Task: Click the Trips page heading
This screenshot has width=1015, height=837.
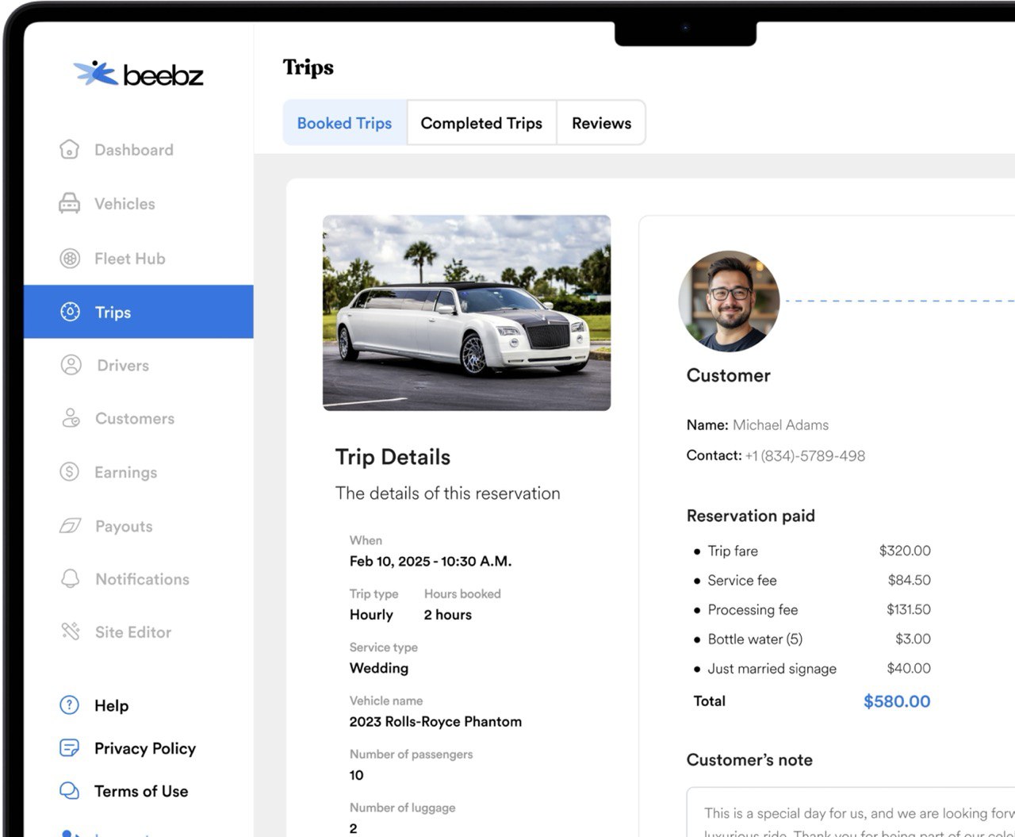Action: pos(308,67)
